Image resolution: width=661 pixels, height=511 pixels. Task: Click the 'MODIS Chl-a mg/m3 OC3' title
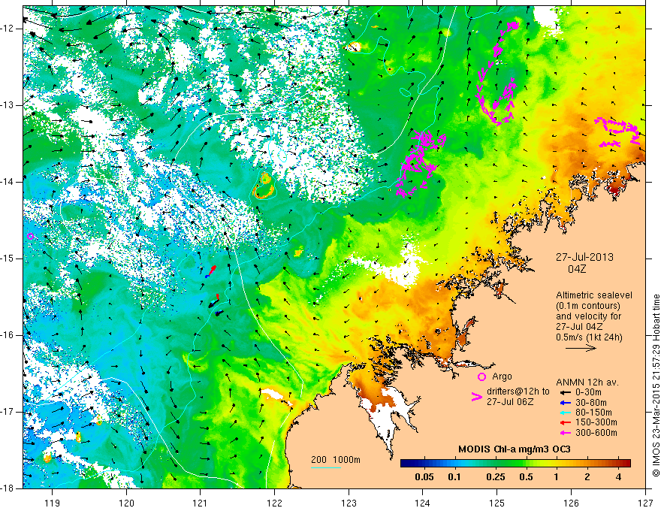pos(514,449)
